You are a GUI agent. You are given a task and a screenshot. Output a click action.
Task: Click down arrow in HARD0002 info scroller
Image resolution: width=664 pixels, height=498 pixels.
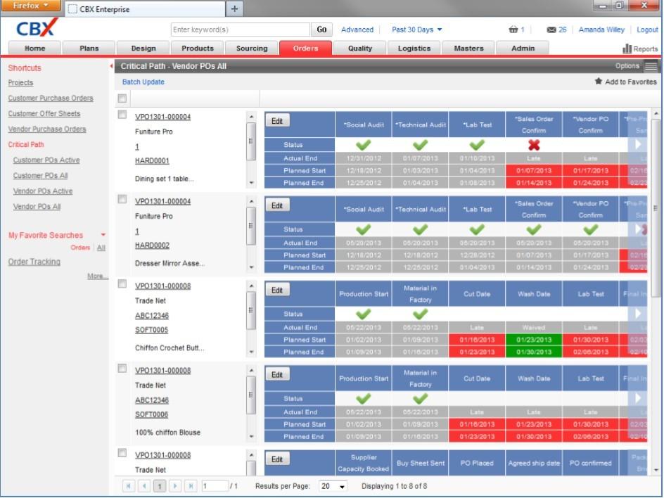pyautogui.click(x=252, y=267)
